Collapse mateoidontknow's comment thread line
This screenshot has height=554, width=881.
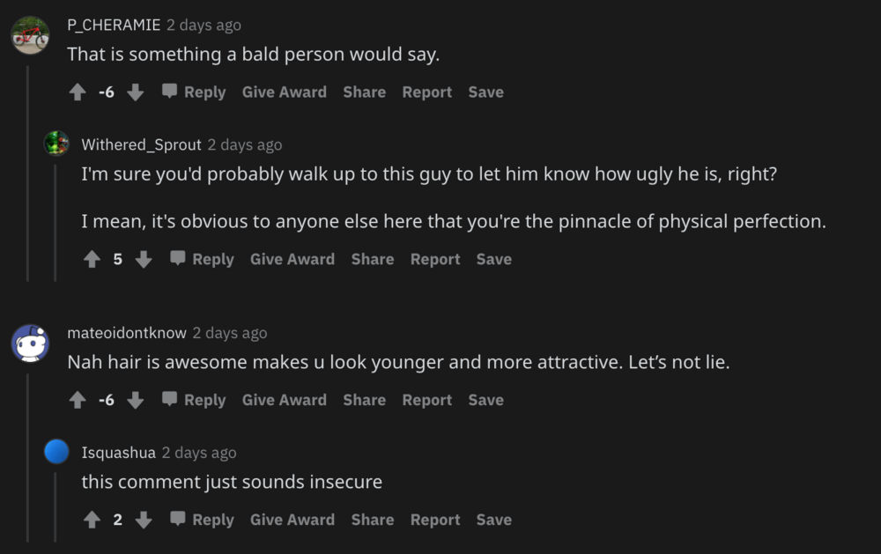click(x=27, y=456)
